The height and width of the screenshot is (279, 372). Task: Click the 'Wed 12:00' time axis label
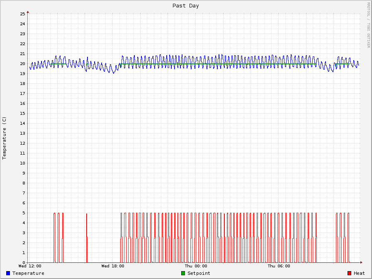[x=30, y=266]
